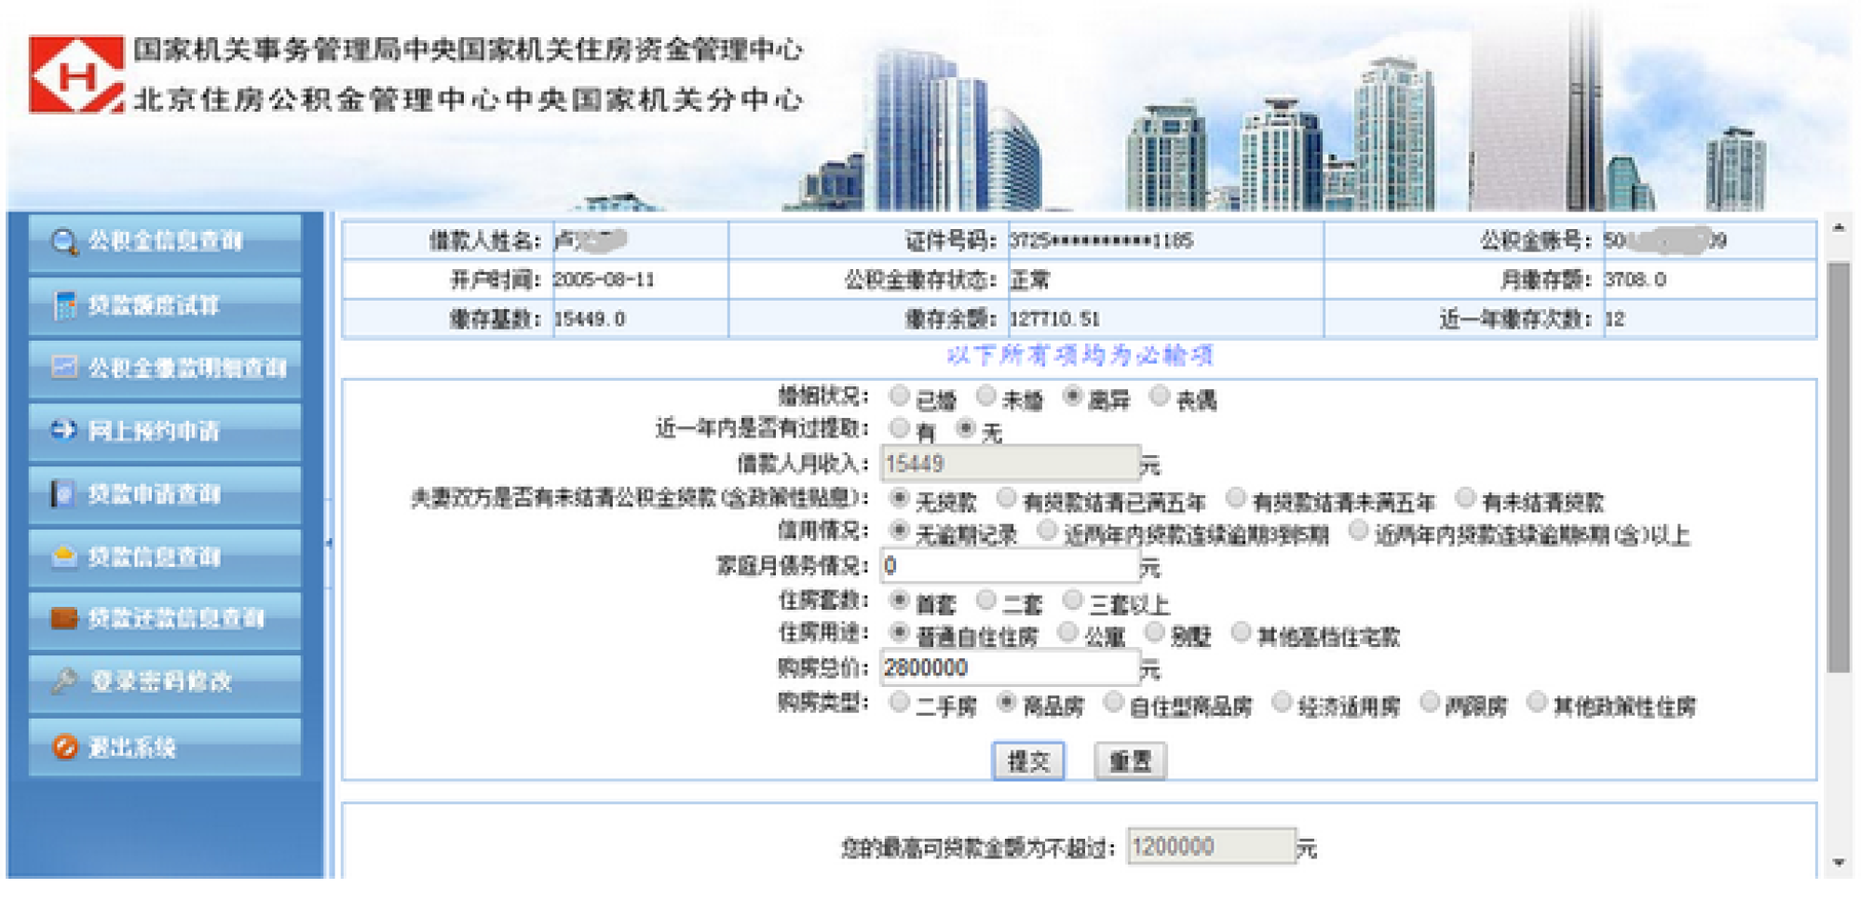Select 离异 for marital status

(1072, 397)
